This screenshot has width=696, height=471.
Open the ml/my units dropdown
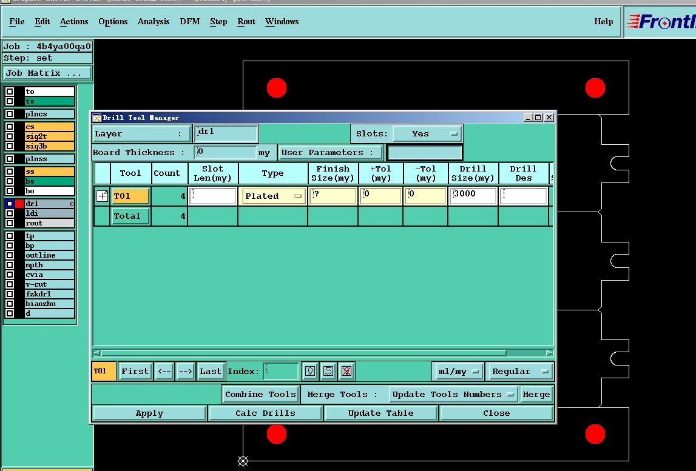coord(458,371)
